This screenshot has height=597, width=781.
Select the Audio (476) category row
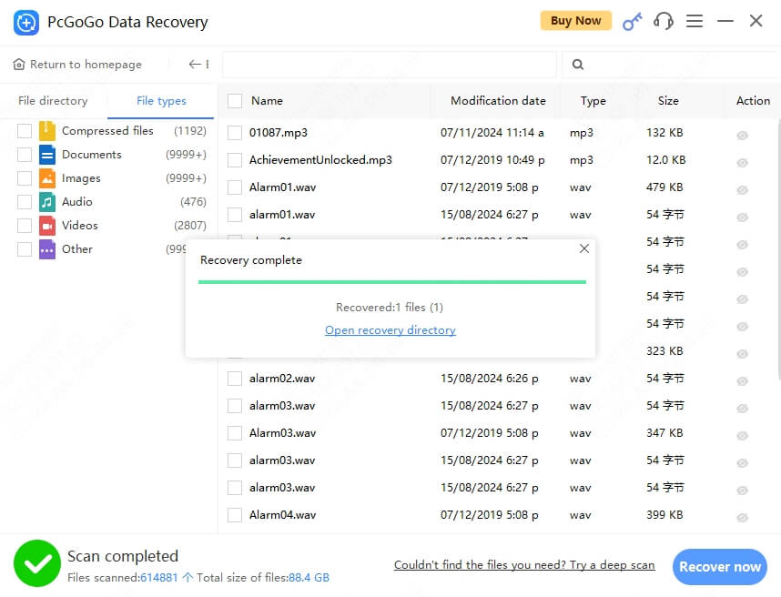pos(112,202)
